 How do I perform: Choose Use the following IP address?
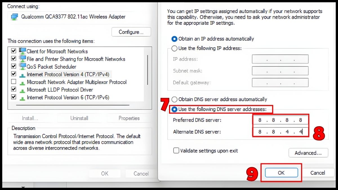tap(174, 48)
